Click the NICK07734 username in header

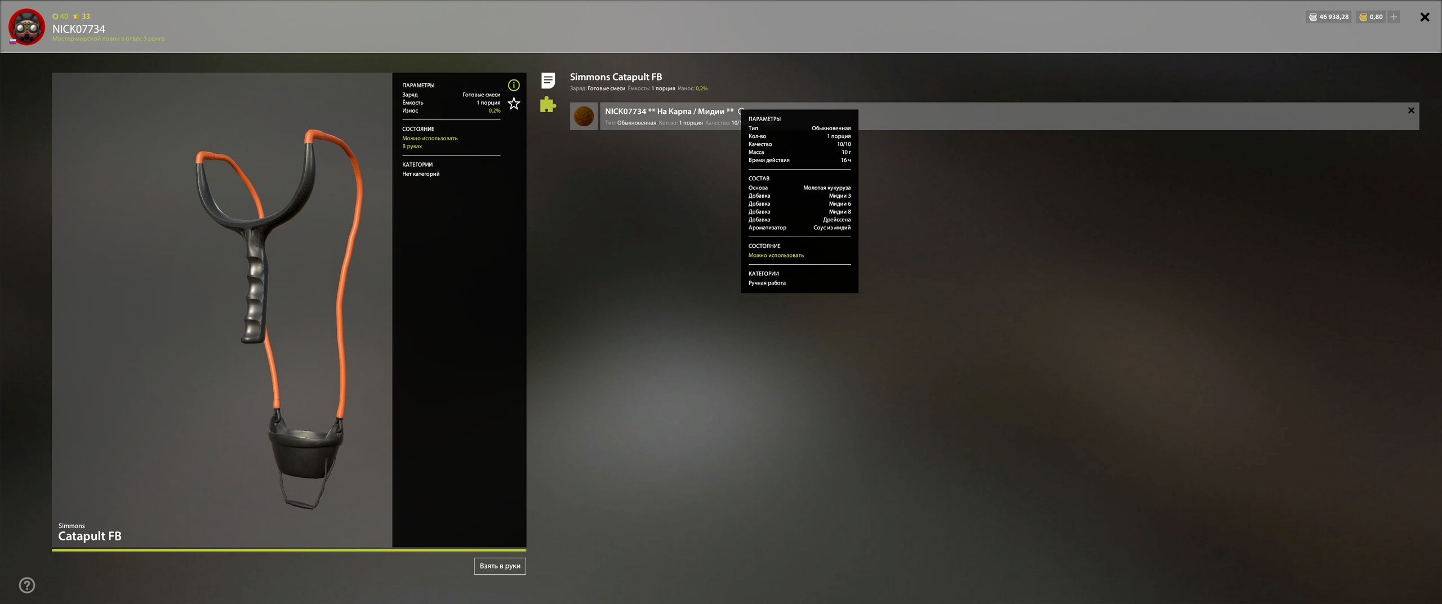pyautogui.click(x=79, y=29)
